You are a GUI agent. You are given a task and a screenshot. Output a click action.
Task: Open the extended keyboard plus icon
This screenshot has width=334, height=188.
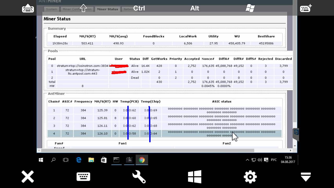(x=306, y=8)
